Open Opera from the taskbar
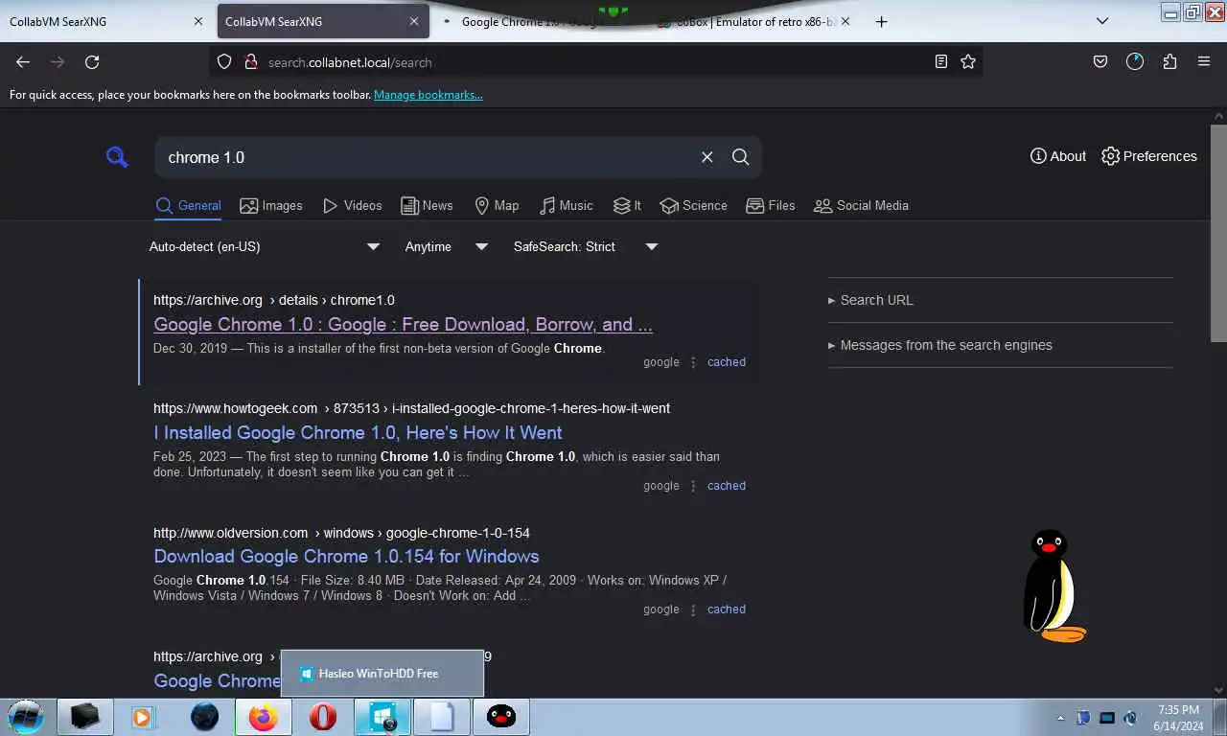The width and height of the screenshot is (1227, 736). (x=323, y=717)
